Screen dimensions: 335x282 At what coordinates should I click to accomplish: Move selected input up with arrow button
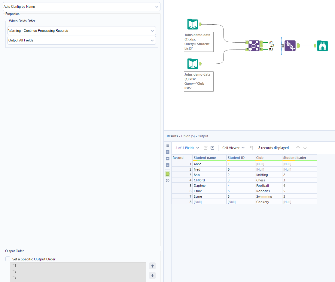point(152,266)
